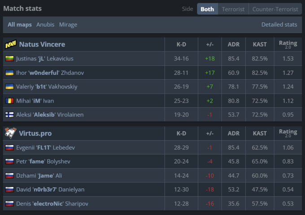Click the Natus Vincere team name

tap(42, 44)
